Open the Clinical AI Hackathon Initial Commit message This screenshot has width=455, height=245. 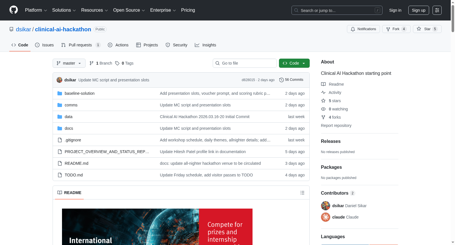coord(205,117)
